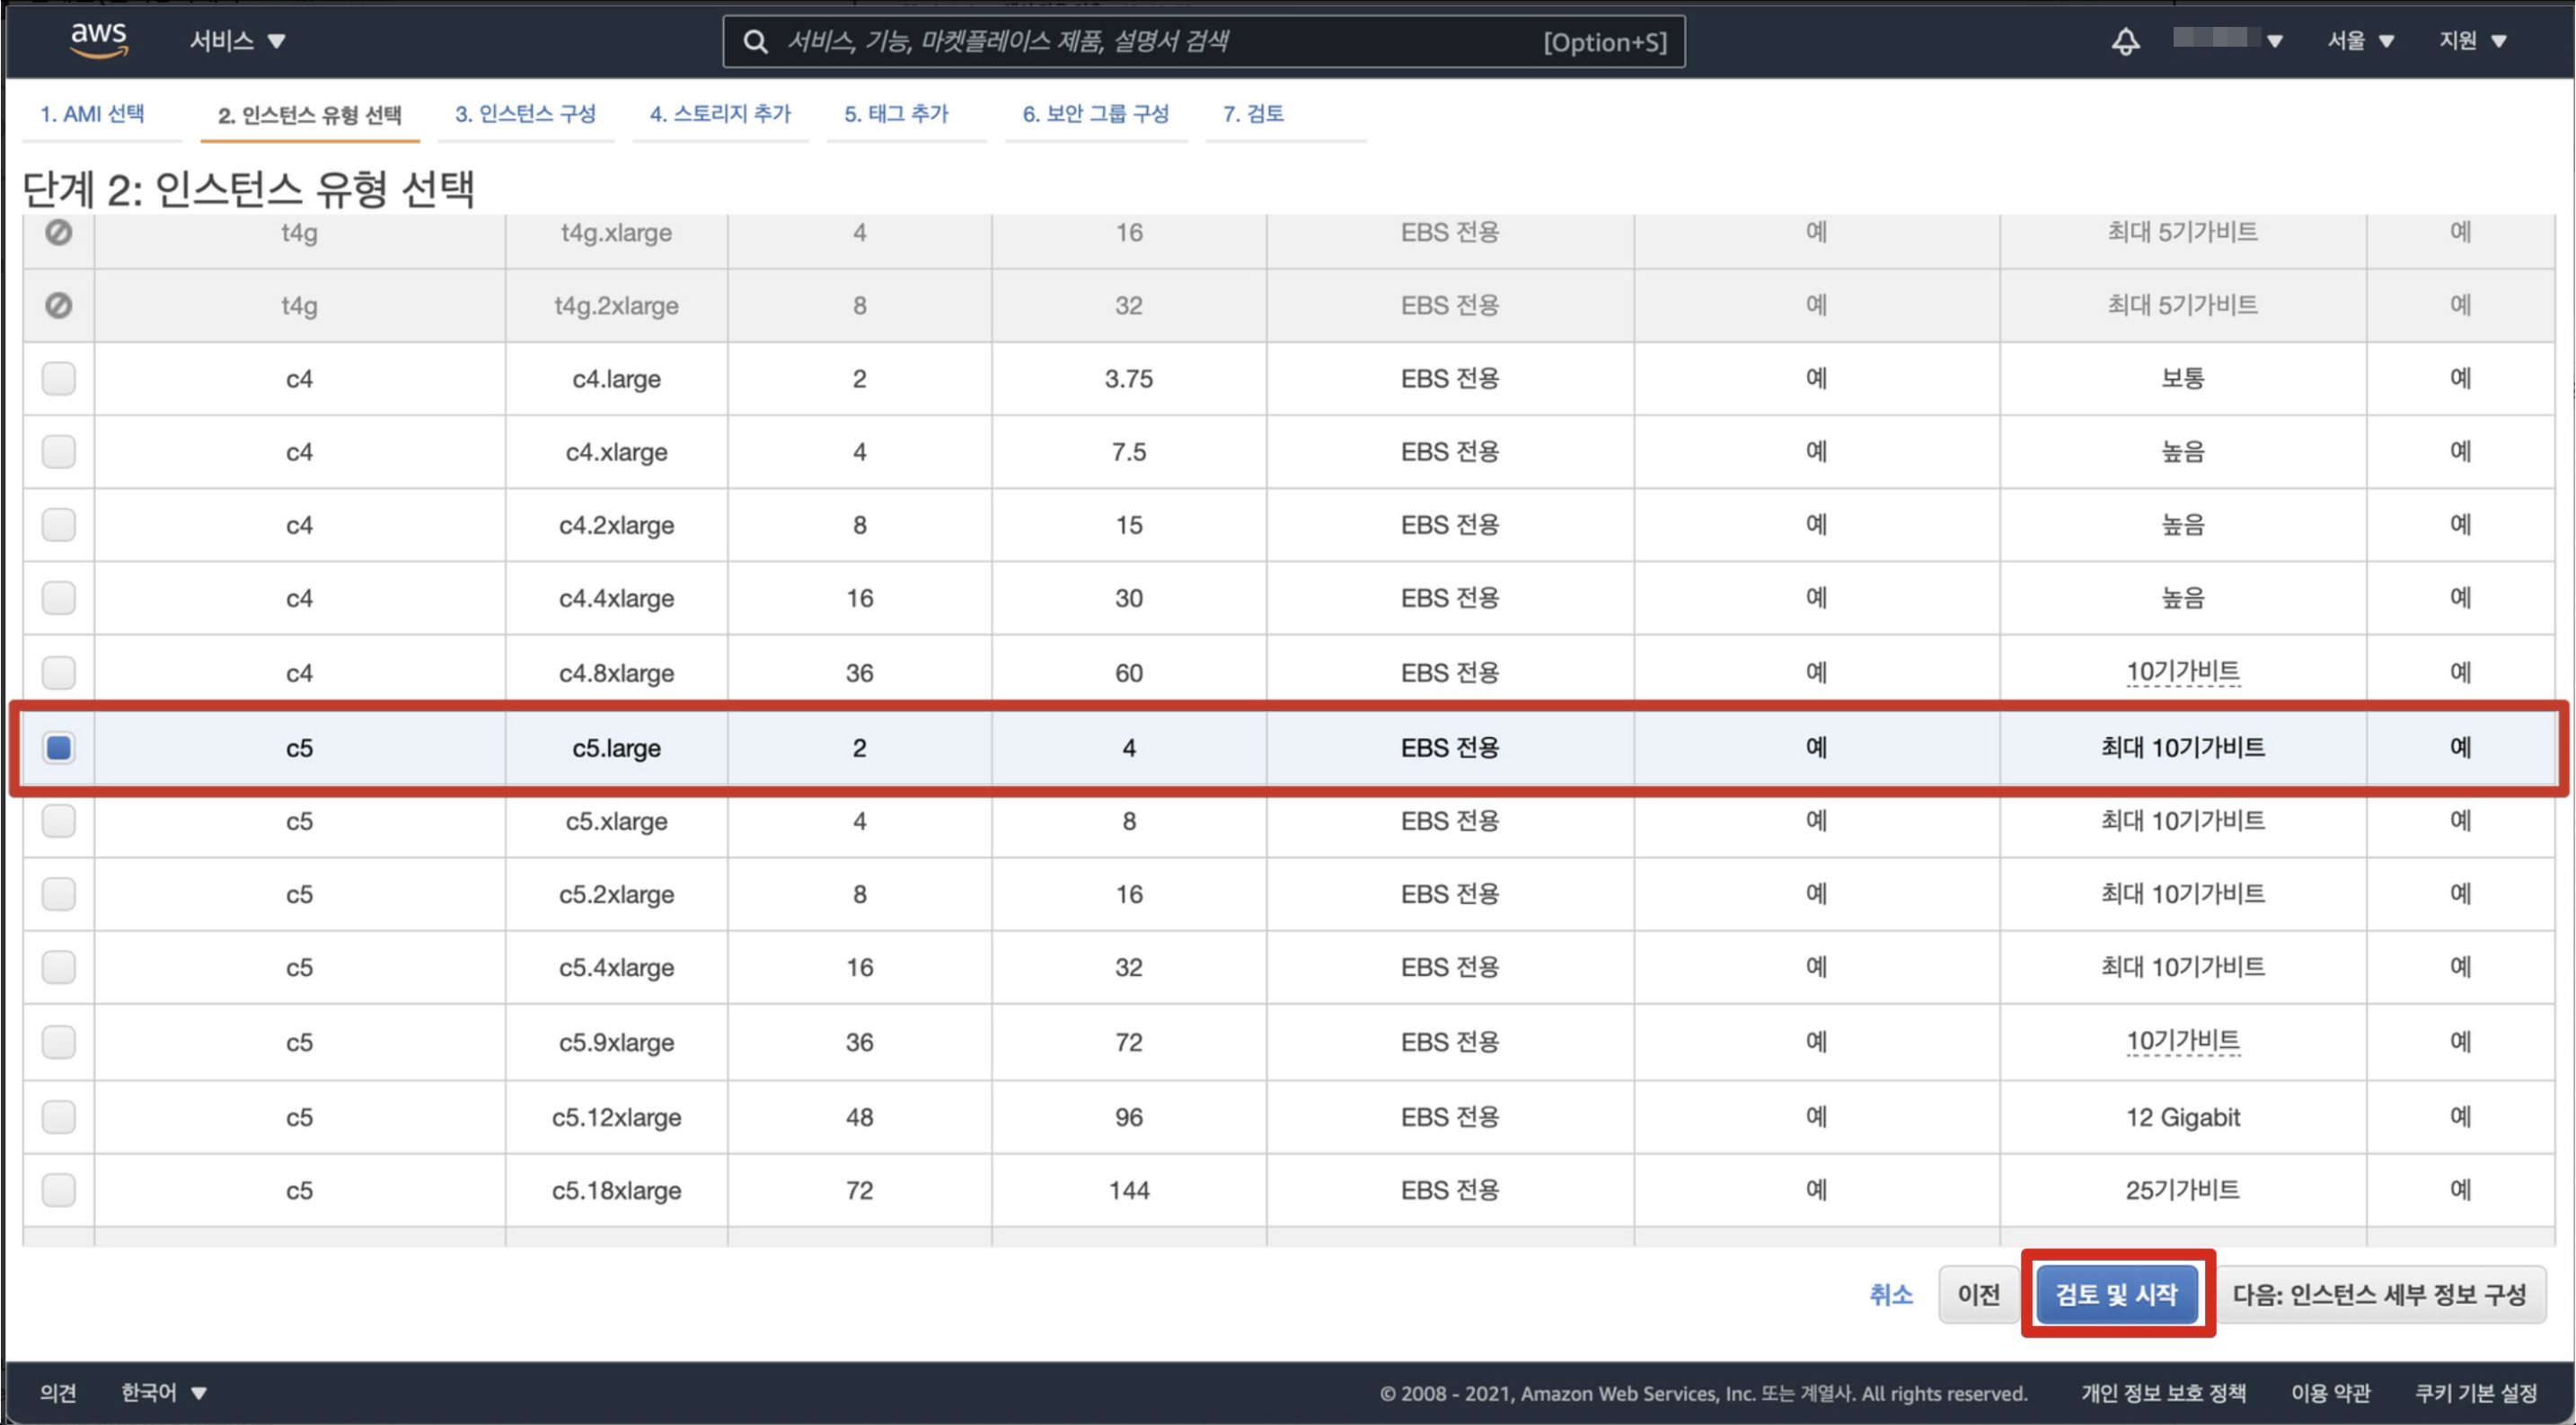Click disabled icon on t4g.2xlarge row

pyautogui.click(x=59, y=305)
